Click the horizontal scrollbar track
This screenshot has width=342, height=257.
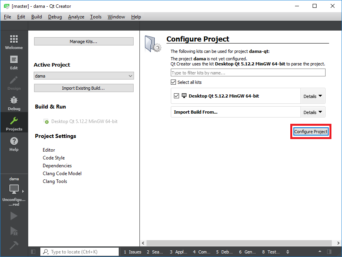pyautogui.click(x=239, y=243)
